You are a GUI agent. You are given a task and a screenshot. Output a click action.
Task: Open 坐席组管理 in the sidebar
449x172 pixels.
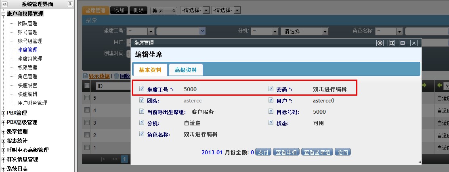tap(30, 59)
